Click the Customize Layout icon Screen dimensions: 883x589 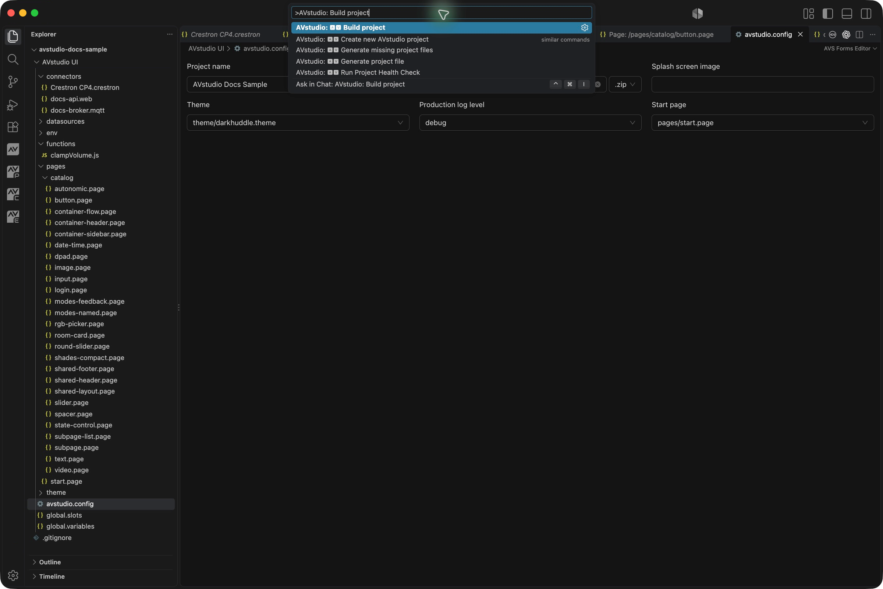(809, 13)
